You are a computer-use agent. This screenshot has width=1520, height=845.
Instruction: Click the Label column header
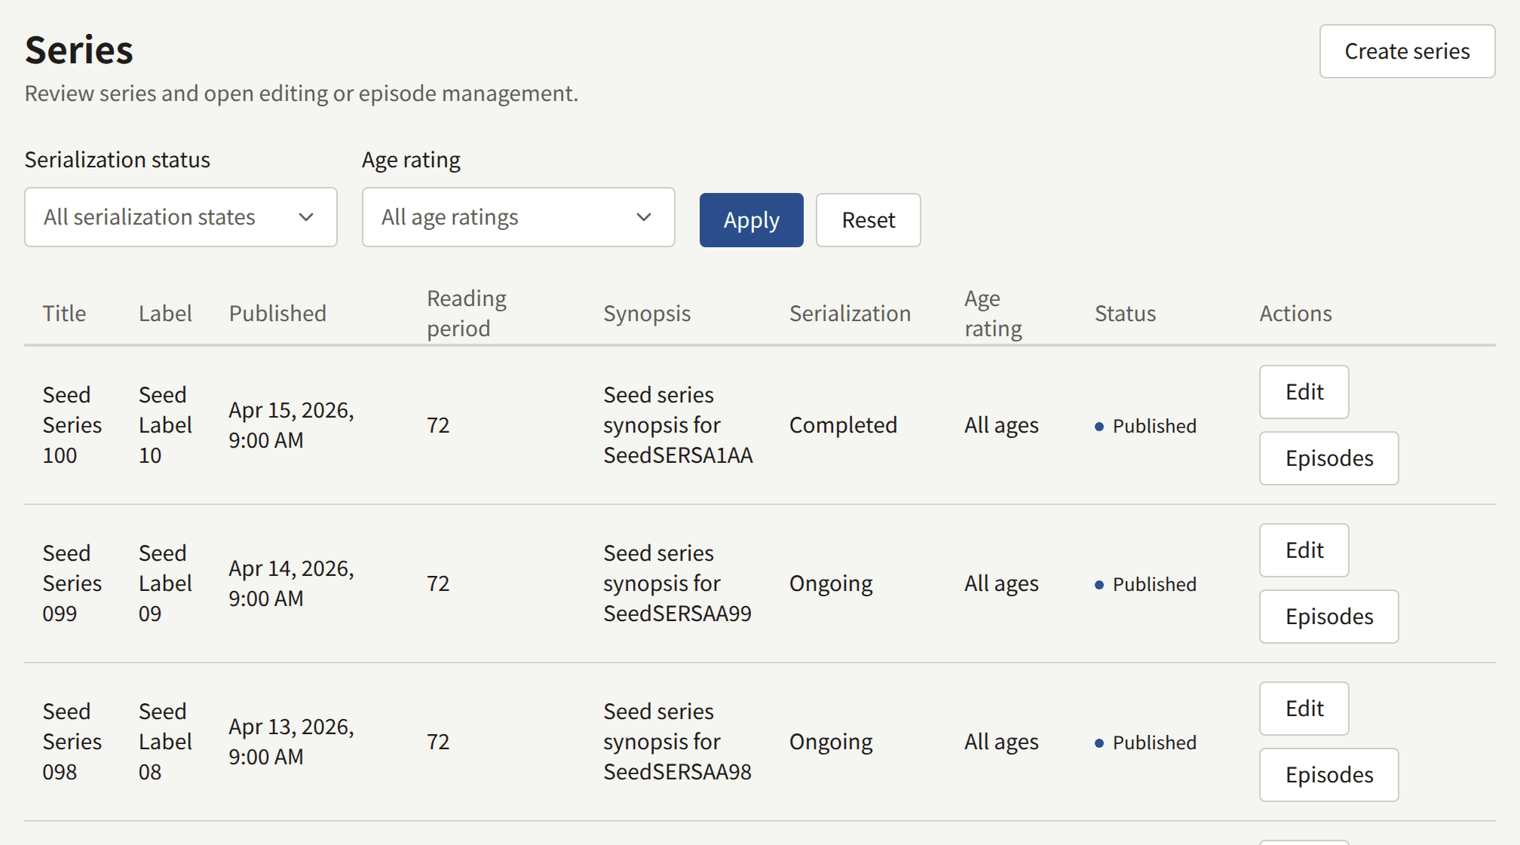pyautogui.click(x=165, y=314)
